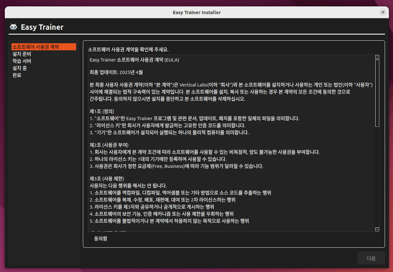Click the Easy Trainer header title
Screen dimensions: 393x272
tap(42, 27)
